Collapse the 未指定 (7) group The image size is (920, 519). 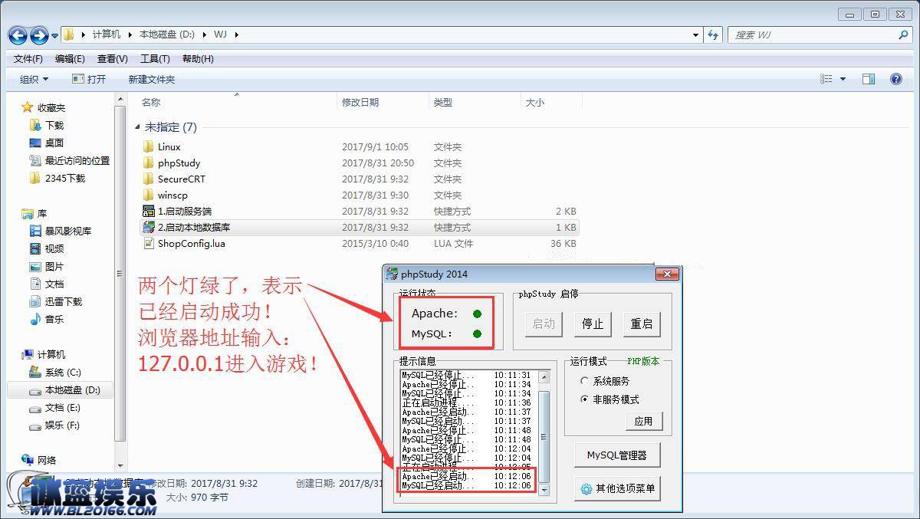(138, 127)
